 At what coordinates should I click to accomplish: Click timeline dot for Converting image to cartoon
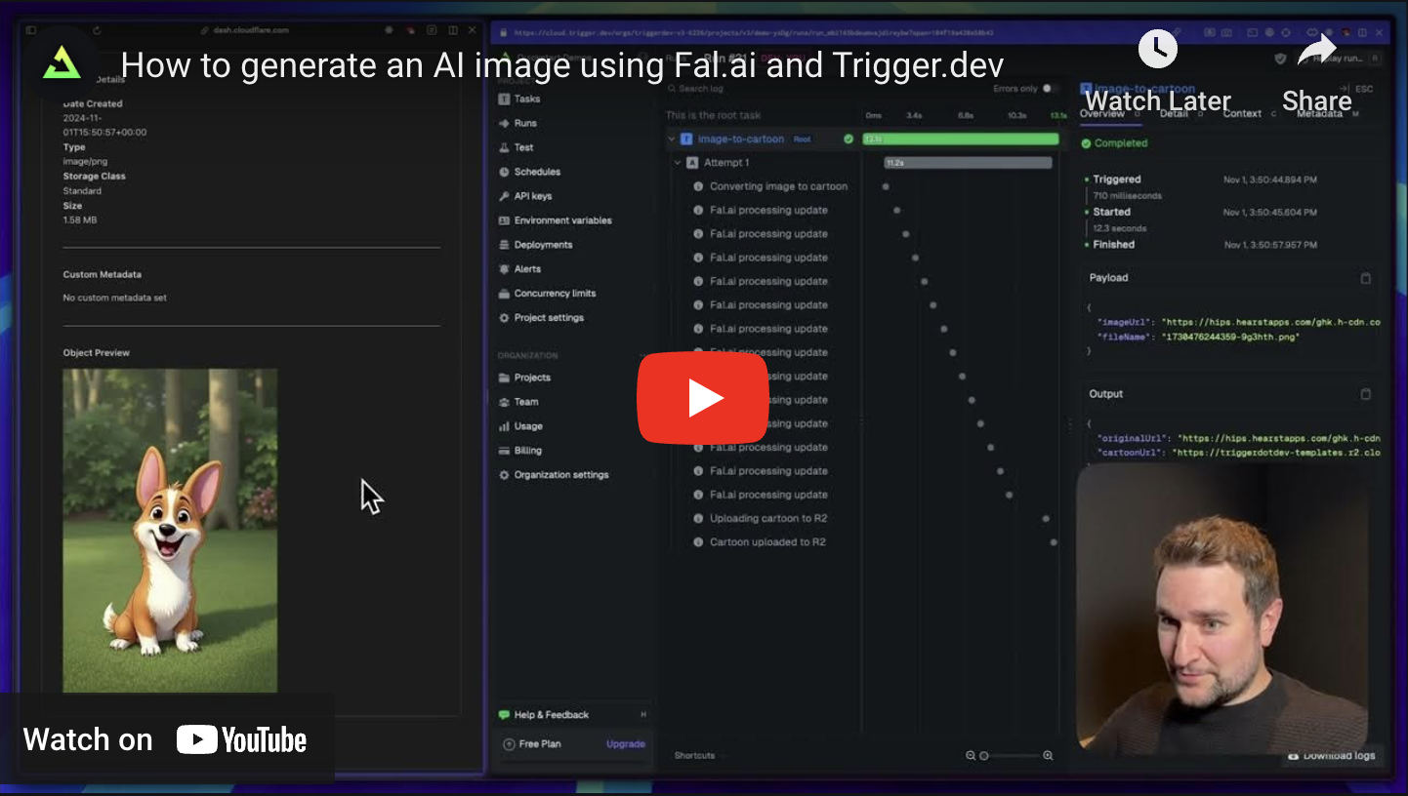[x=886, y=186]
